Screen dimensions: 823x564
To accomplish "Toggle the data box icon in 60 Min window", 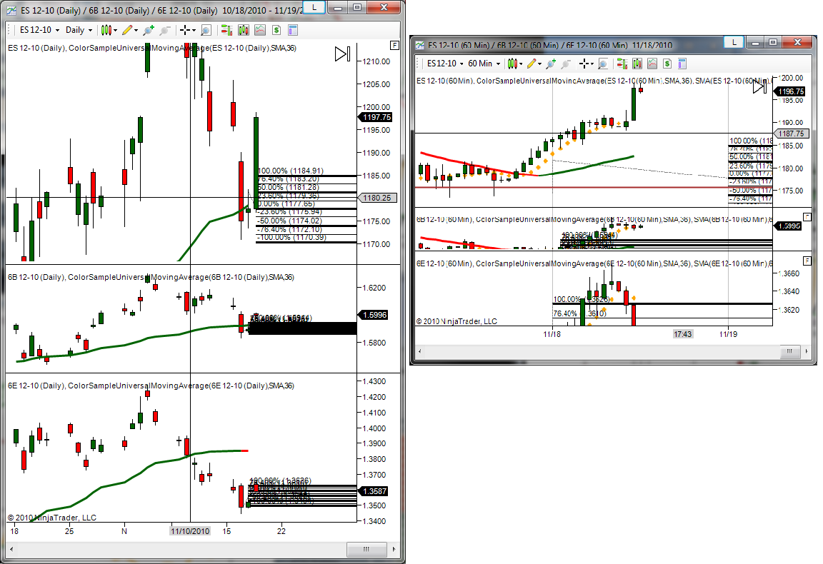I will [x=603, y=64].
